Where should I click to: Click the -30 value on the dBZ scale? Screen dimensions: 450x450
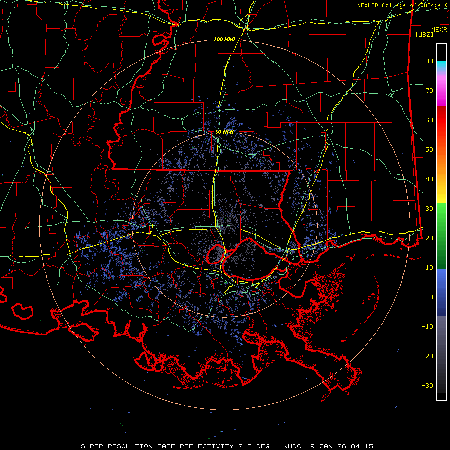(x=427, y=385)
